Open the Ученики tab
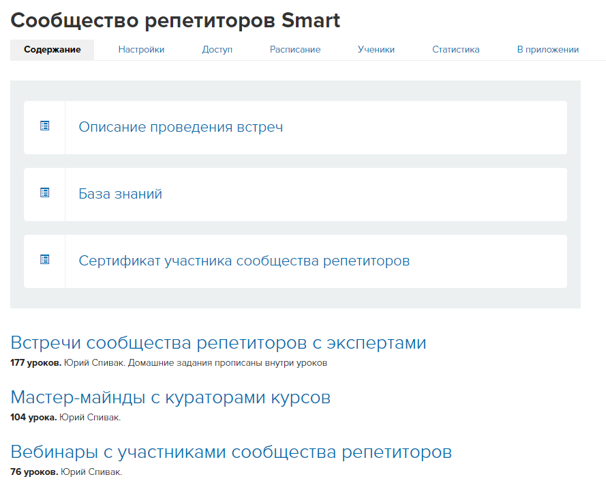Screen dimensions: 606x492 [x=376, y=50]
